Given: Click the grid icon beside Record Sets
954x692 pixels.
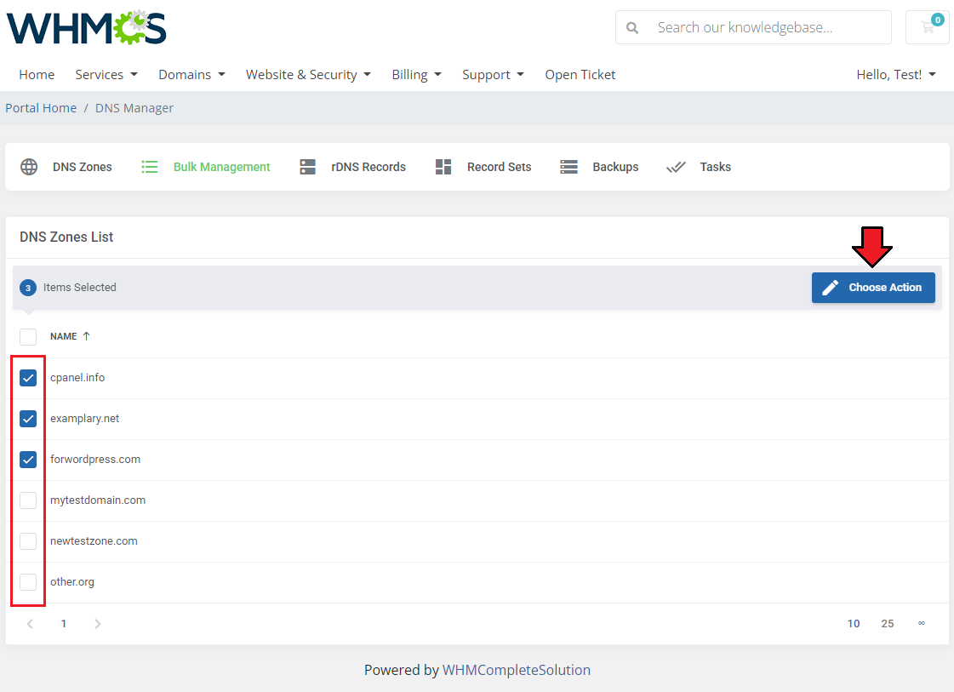Looking at the screenshot, I should (x=443, y=167).
